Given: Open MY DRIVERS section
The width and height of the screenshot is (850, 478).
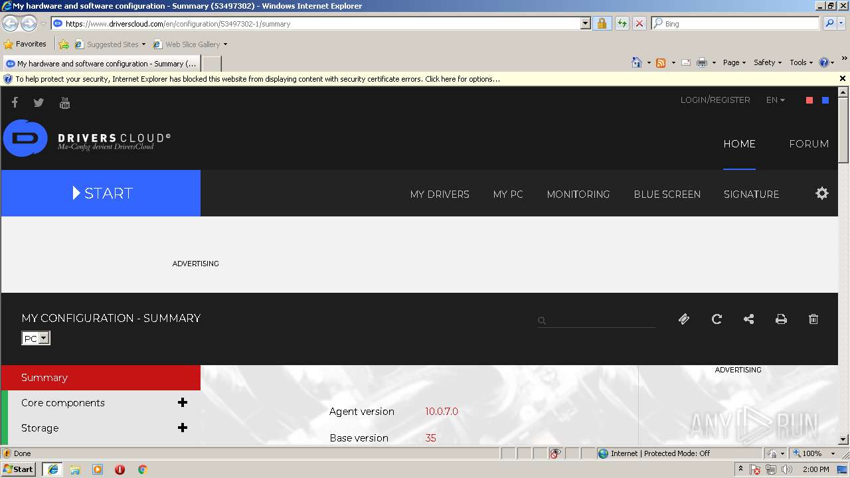Looking at the screenshot, I should (440, 194).
